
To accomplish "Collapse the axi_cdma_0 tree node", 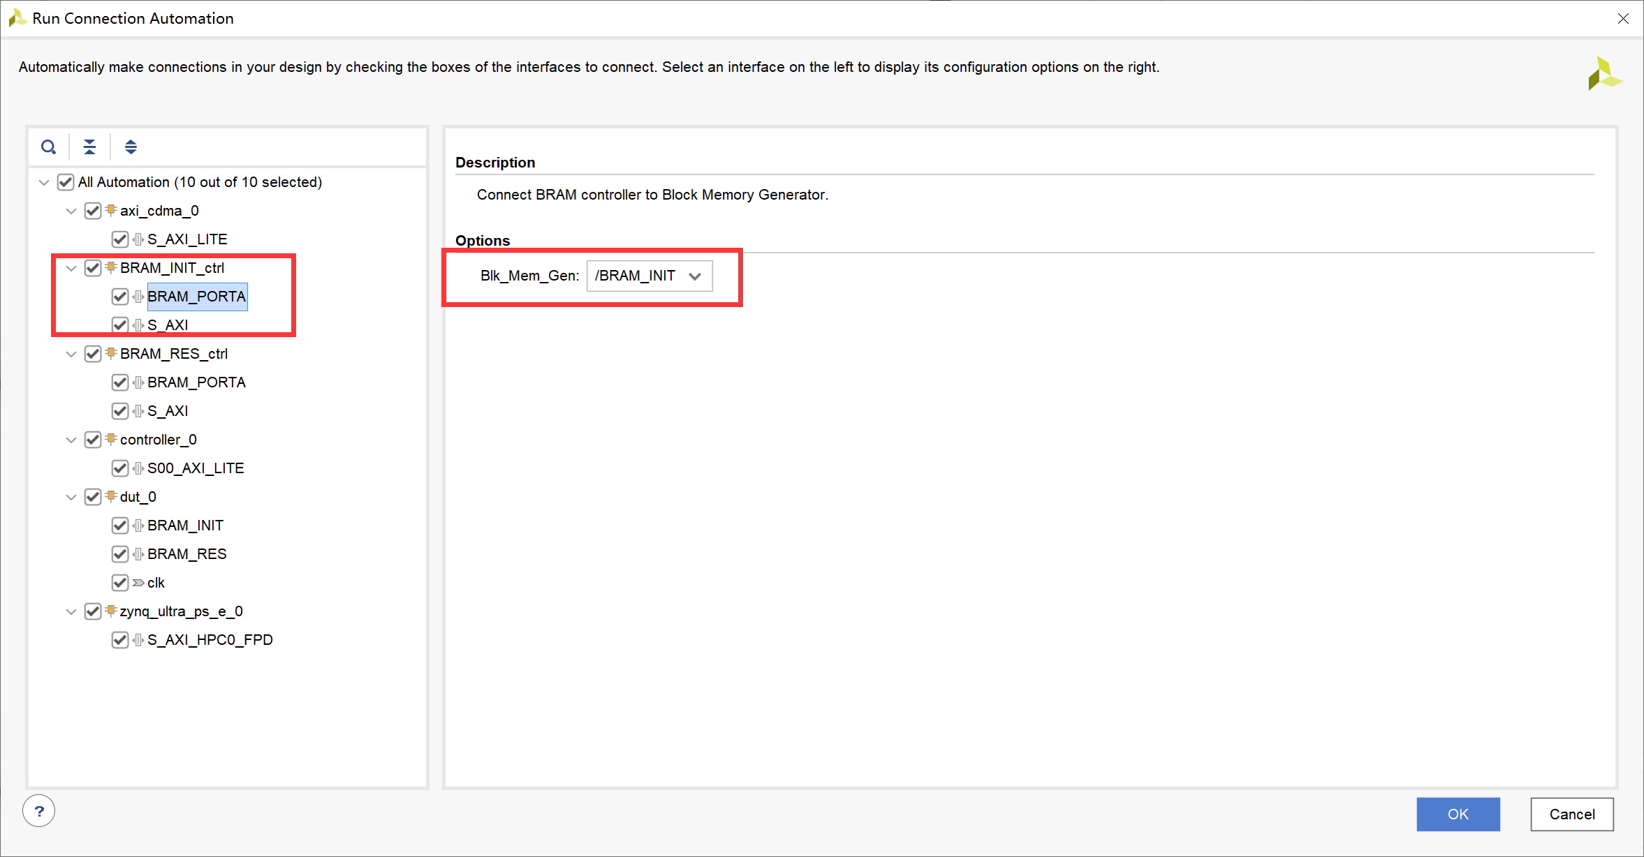I will (x=71, y=211).
